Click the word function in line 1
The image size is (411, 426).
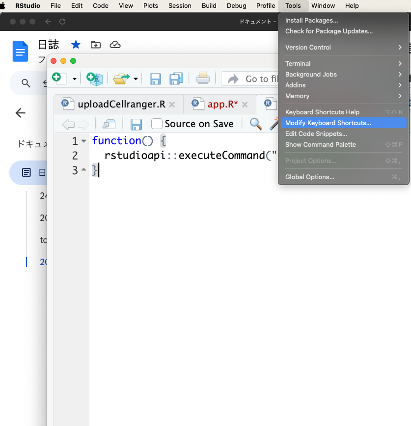pos(116,141)
